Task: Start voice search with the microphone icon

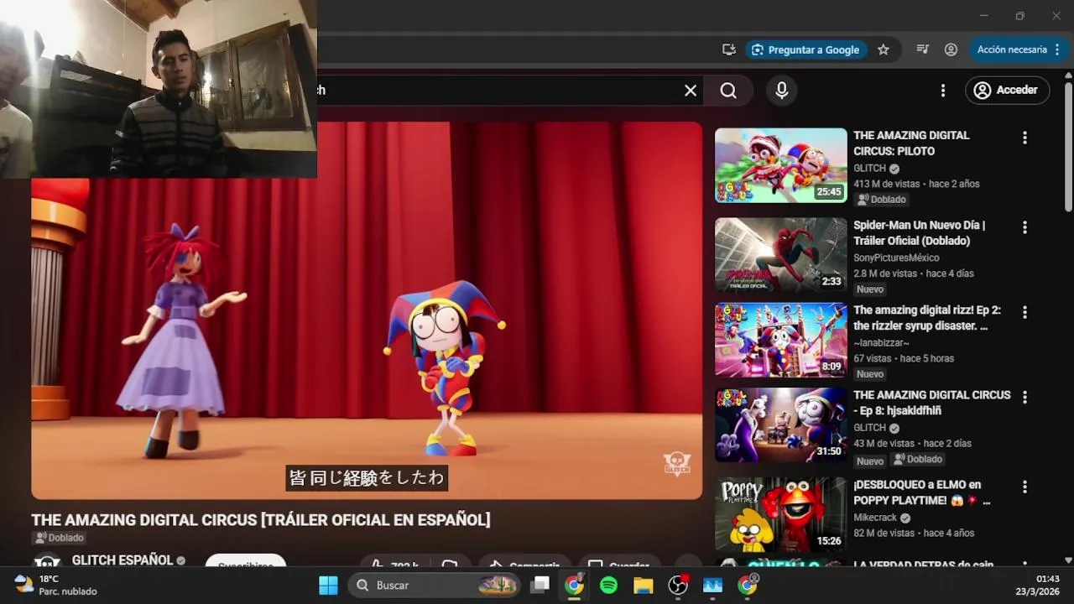Action: (x=782, y=91)
